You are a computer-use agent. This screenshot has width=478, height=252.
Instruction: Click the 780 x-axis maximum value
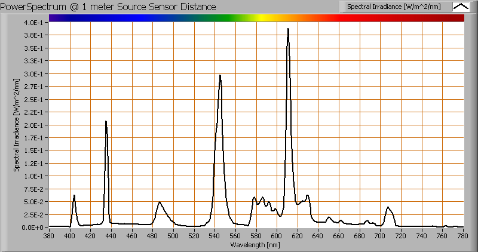click(462, 236)
